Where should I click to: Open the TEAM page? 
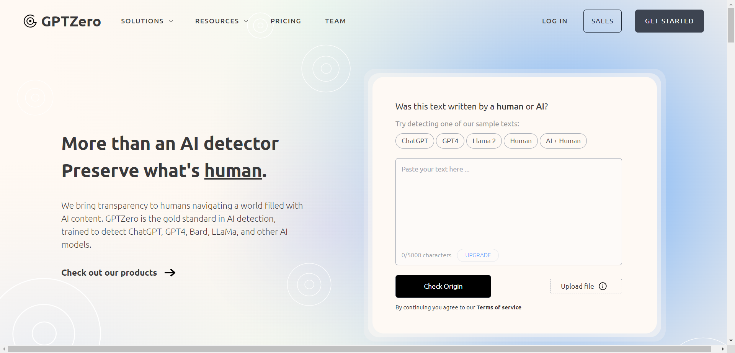(335, 21)
